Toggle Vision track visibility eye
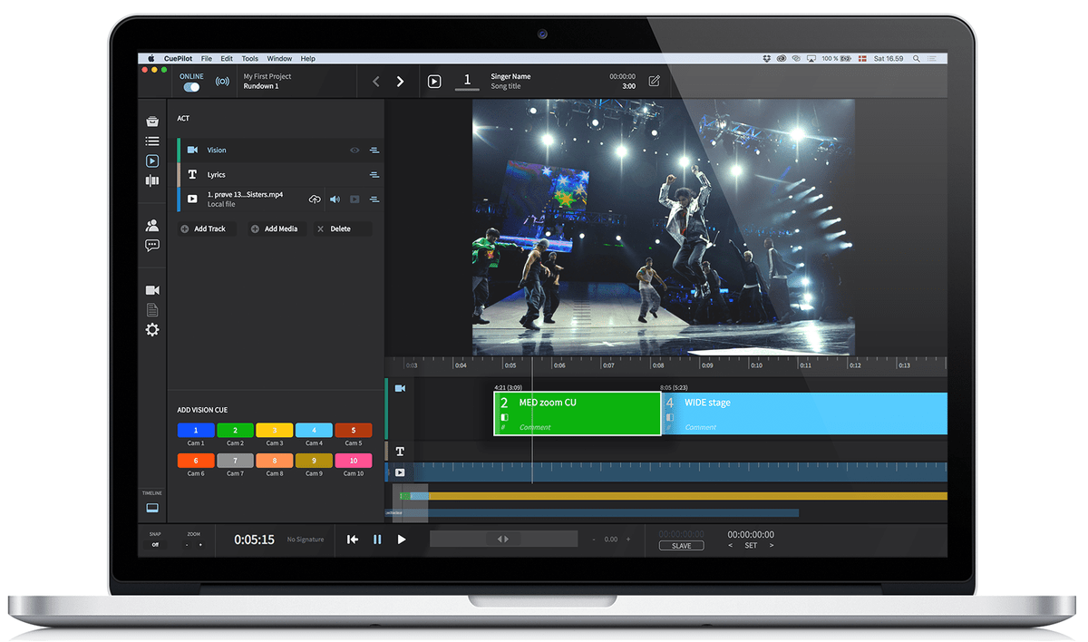The image size is (1088, 642). click(x=355, y=150)
